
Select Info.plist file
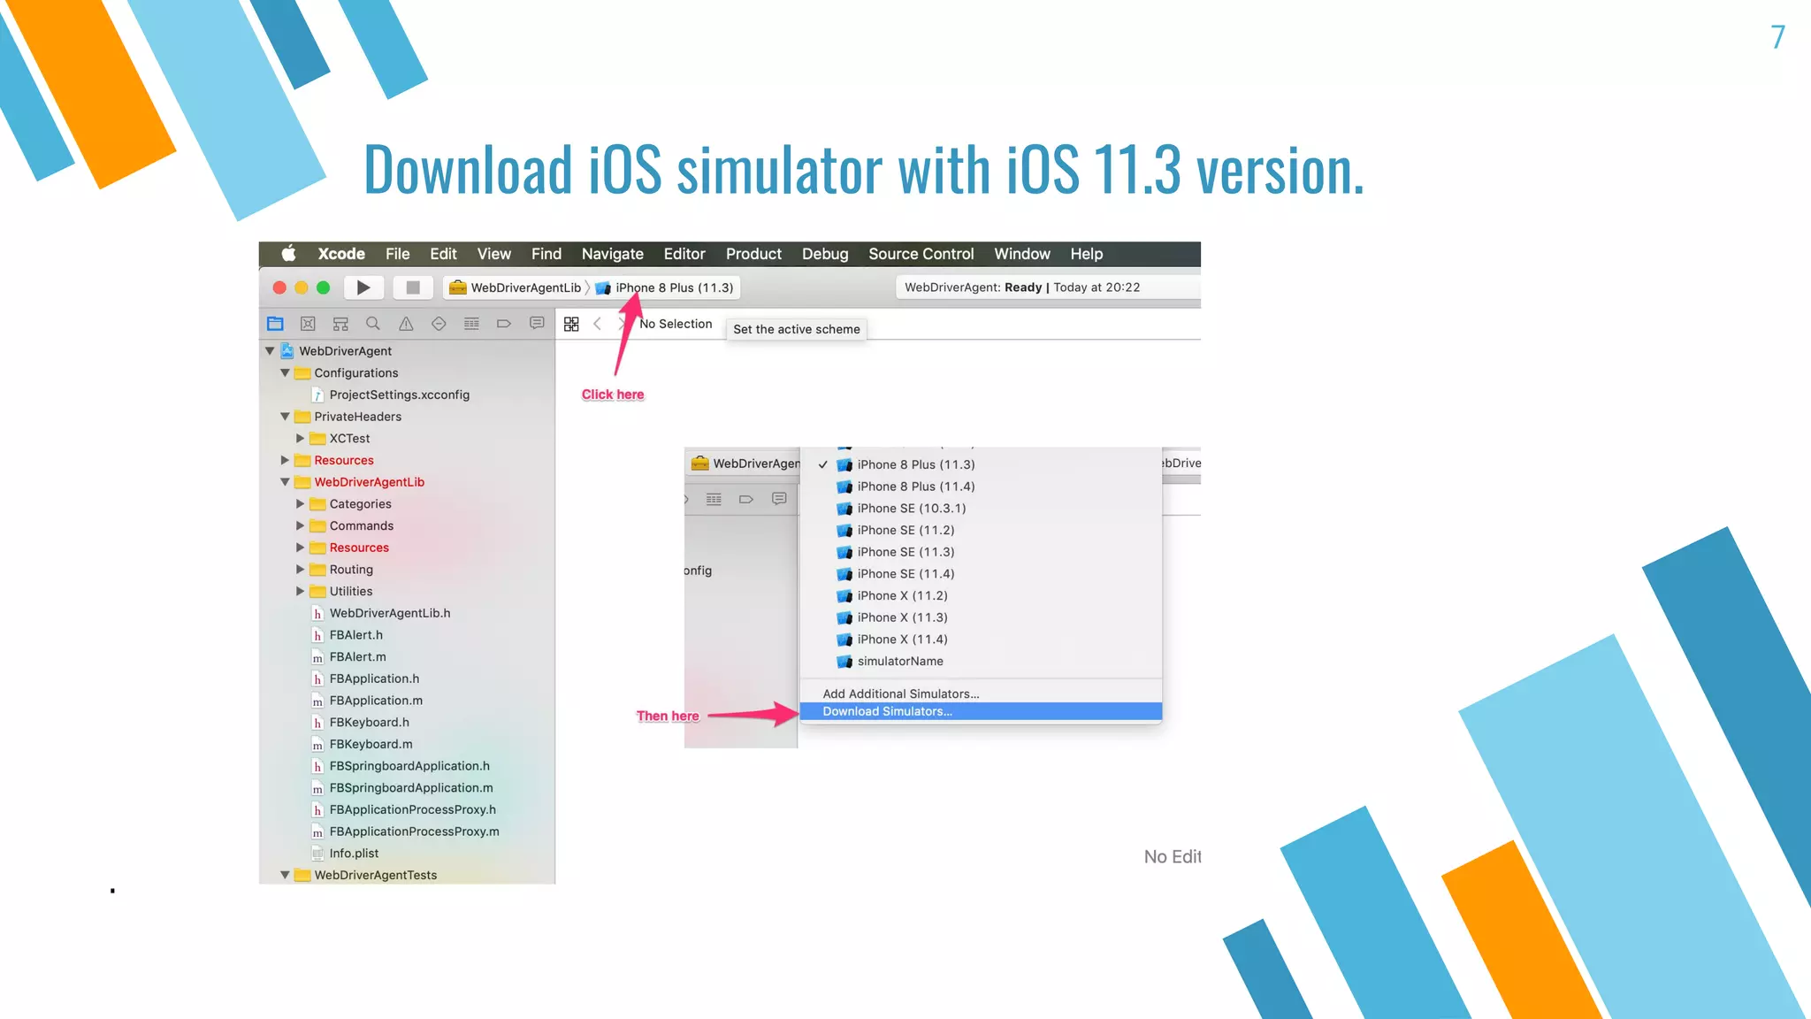[x=345, y=854]
